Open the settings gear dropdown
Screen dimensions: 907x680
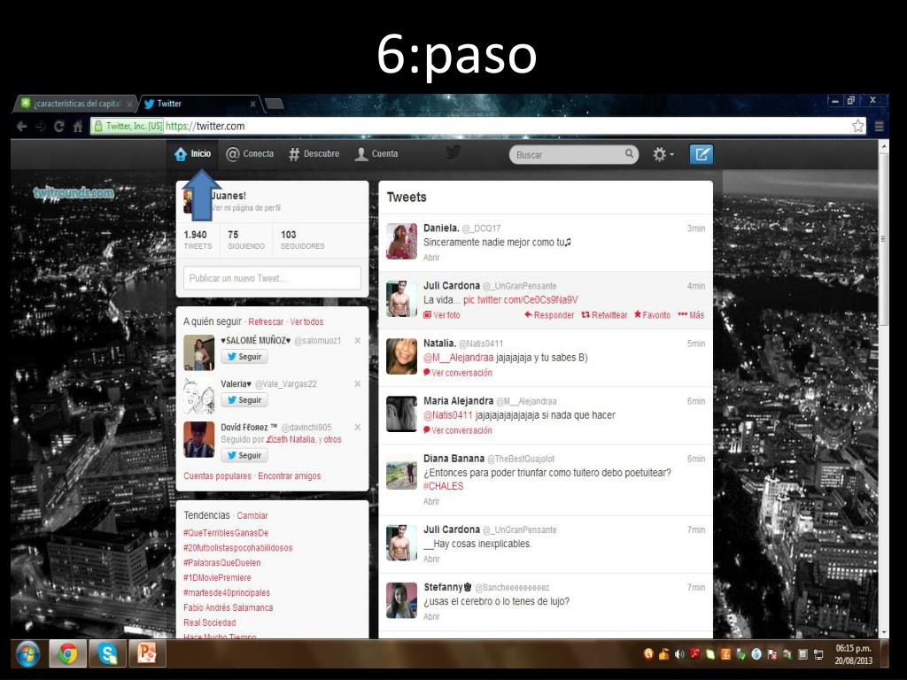663,154
